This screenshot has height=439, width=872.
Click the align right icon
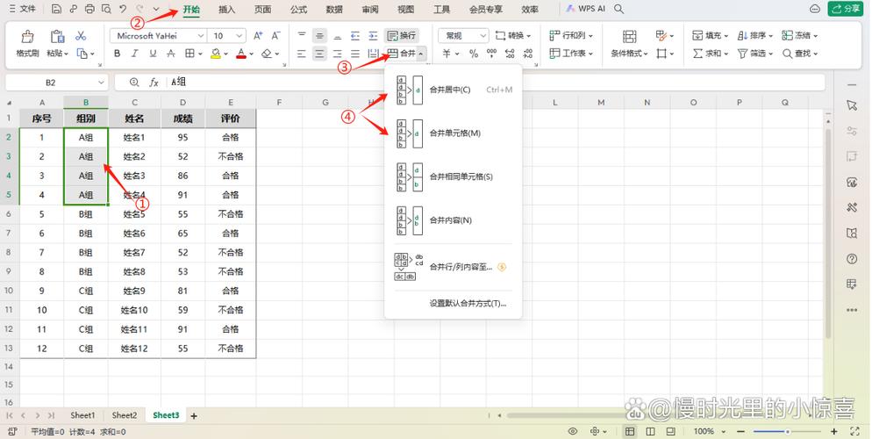coord(338,54)
